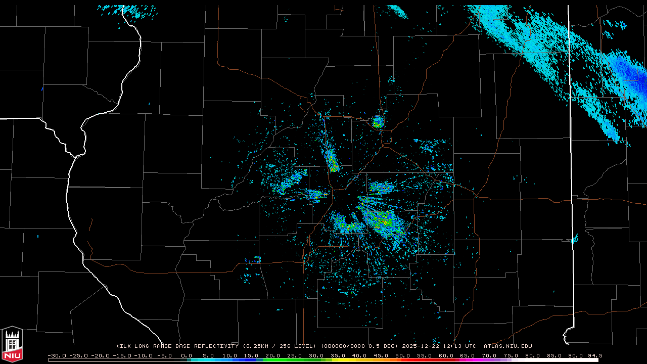The image size is (647, 364).
Task: Click the "70.0" scale label
Action: click(x=490, y=355)
